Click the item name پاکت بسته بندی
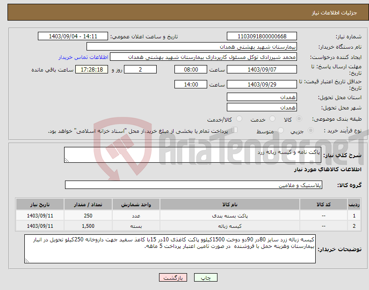 point(230,216)
